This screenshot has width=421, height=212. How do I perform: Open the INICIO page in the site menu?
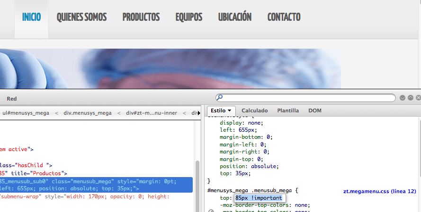(x=31, y=17)
